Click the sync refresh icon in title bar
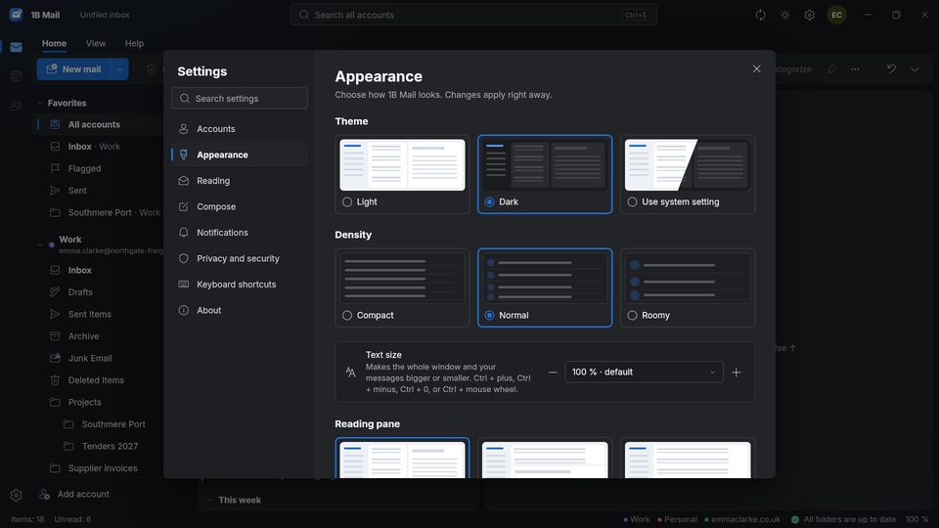 (x=760, y=15)
